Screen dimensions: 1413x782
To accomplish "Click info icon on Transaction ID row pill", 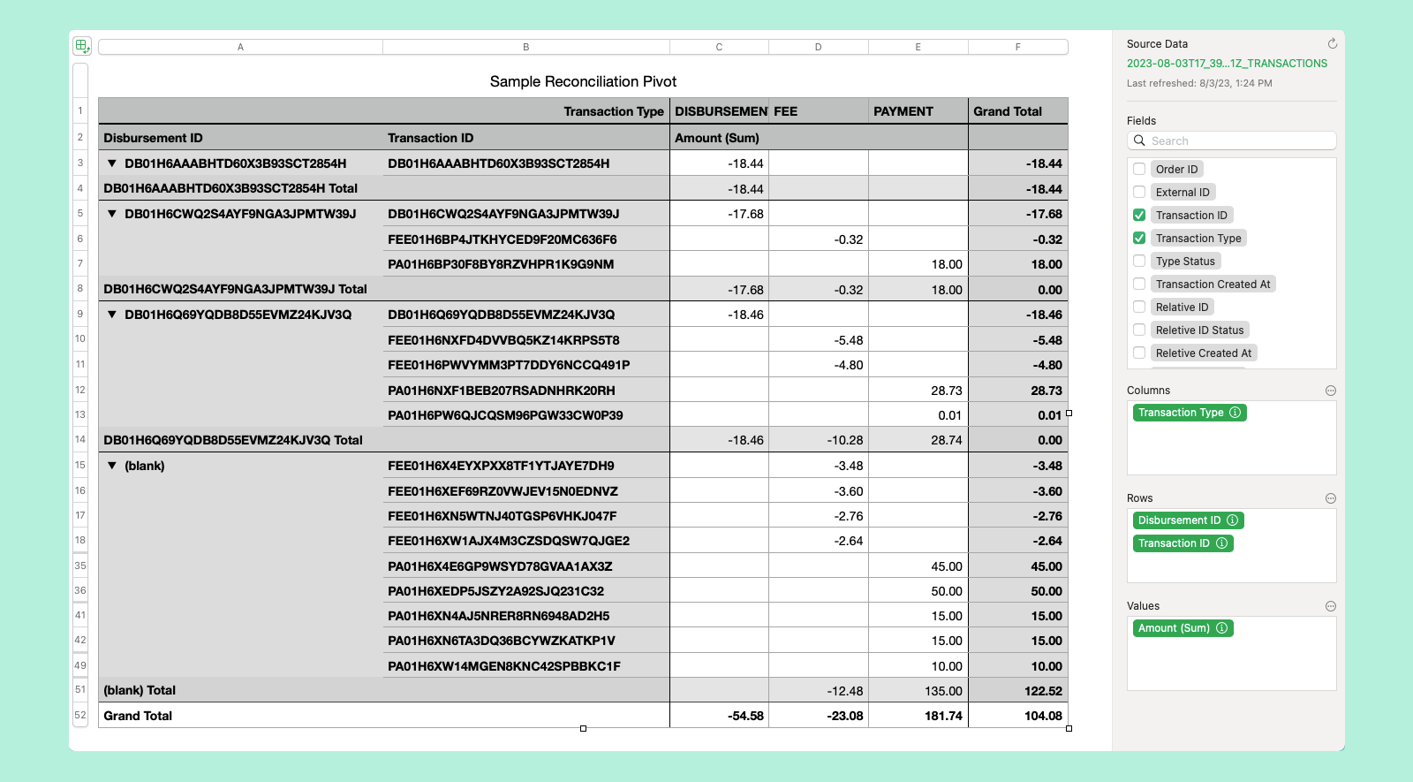I will pos(1222,543).
